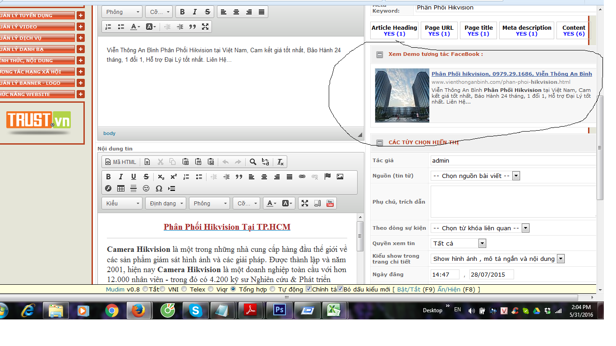Viewport: 616px width, 346px height.
Task: Choose background color in the content editor
Action: click(x=287, y=203)
